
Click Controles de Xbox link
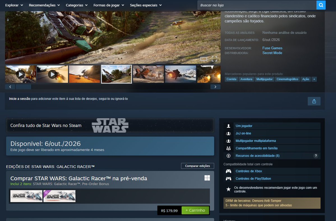[249, 171]
